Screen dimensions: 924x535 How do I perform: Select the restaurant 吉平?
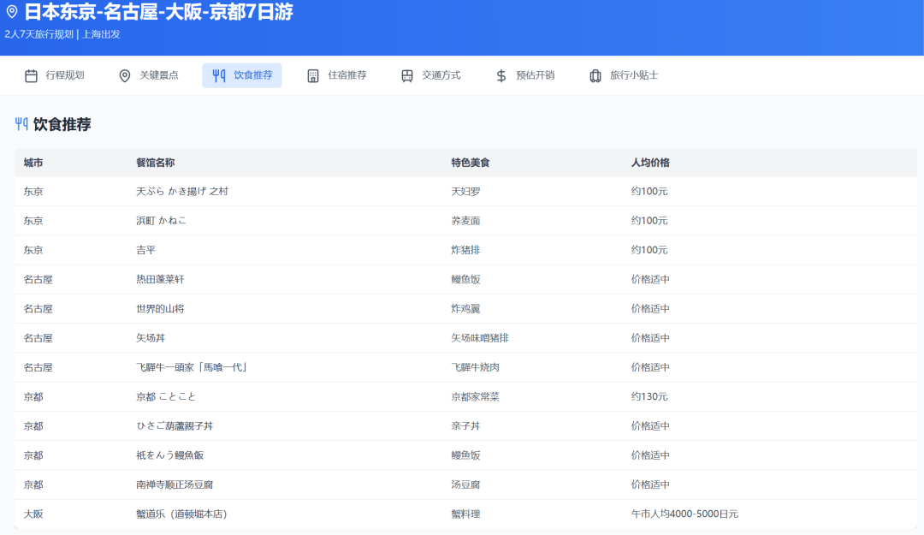coord(145,250)
